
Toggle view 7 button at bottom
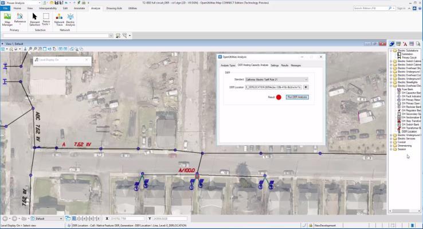coord(95,219)
